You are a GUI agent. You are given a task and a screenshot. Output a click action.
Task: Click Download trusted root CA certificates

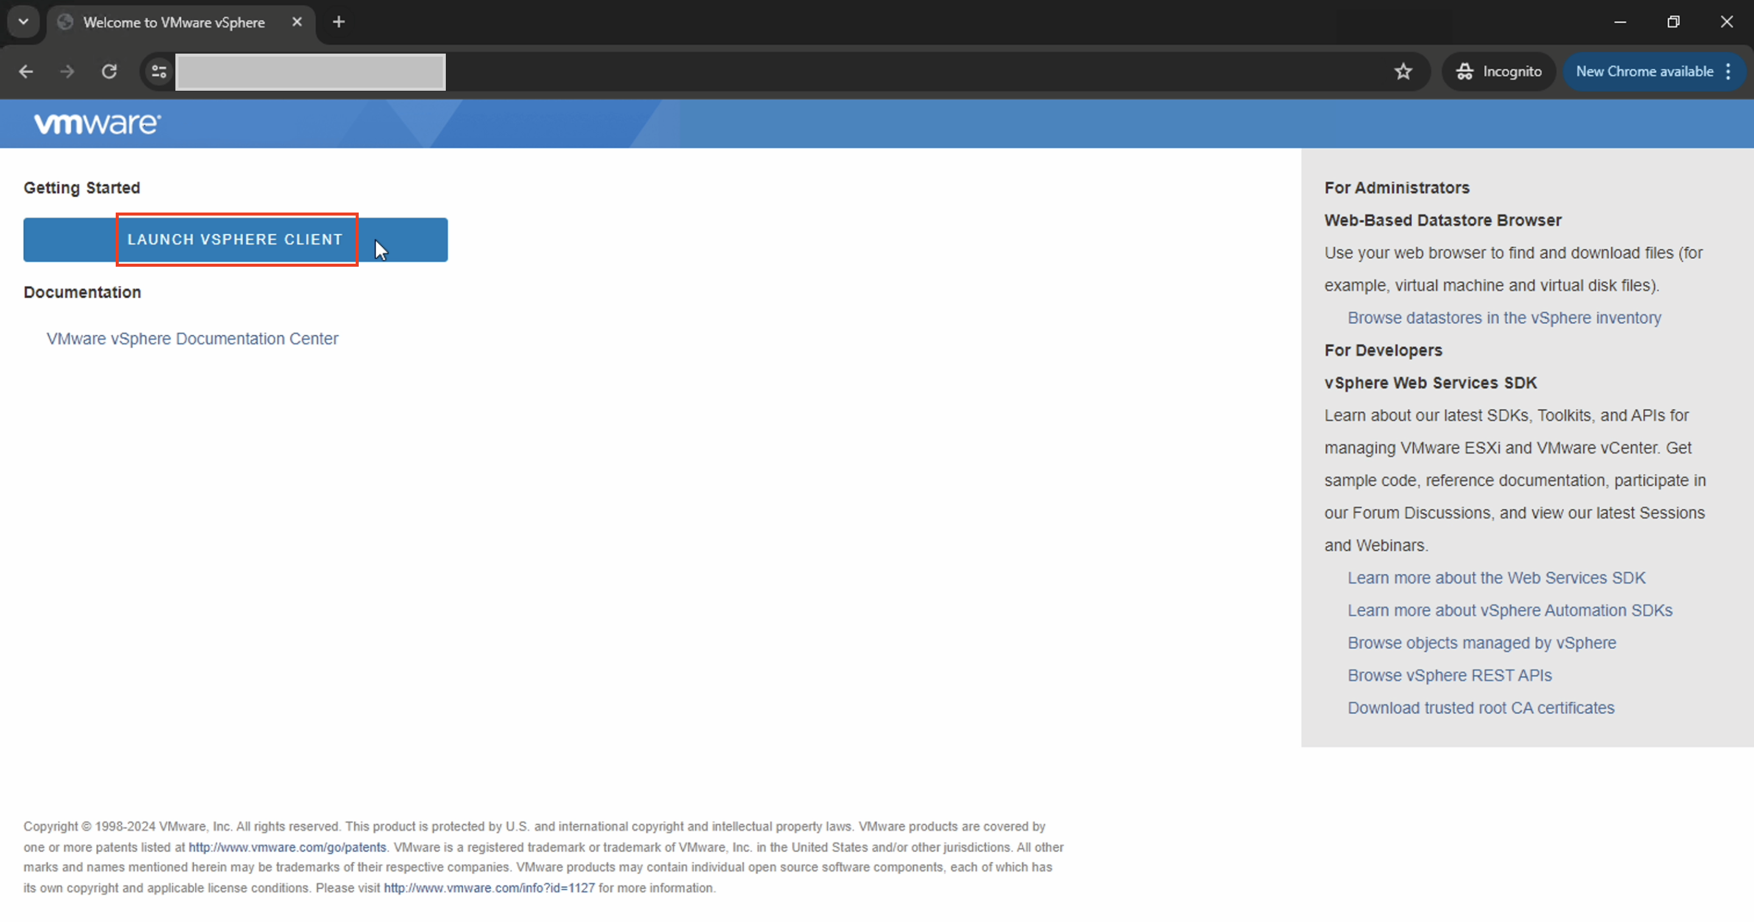1481,708
